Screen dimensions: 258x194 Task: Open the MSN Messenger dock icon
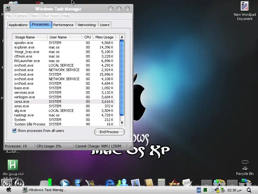pyautogui.click(x=123, y=183)
